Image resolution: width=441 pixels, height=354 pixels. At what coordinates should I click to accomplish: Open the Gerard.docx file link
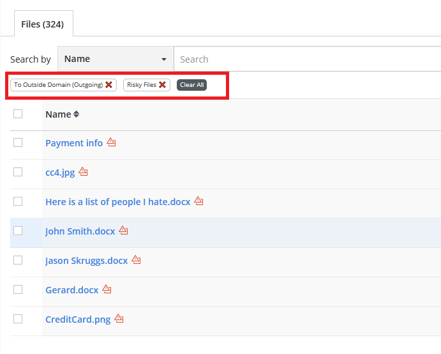tap(71, 290)
